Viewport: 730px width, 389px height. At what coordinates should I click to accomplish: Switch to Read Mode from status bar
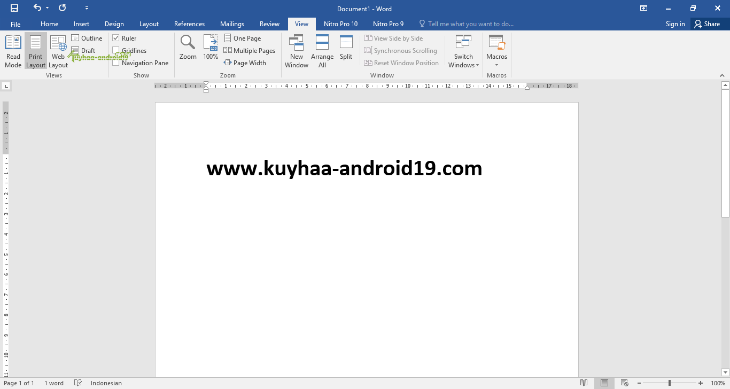click(584, 383)
